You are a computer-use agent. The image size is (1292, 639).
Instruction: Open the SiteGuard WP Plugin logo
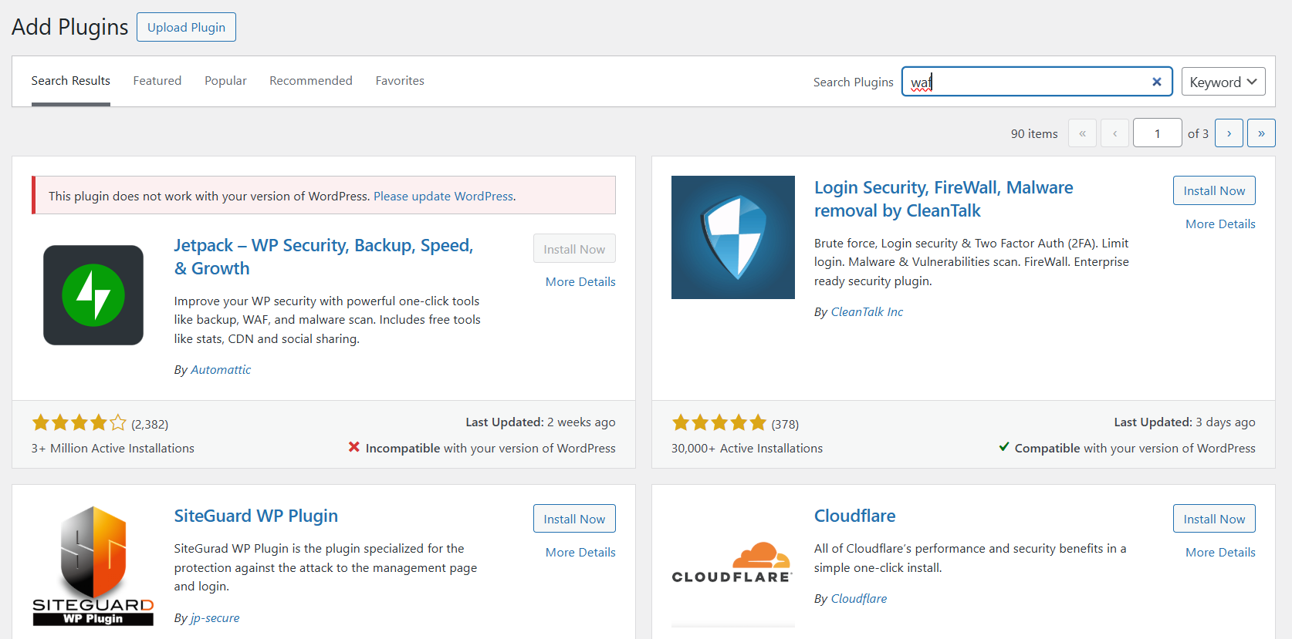click(93, 566)
